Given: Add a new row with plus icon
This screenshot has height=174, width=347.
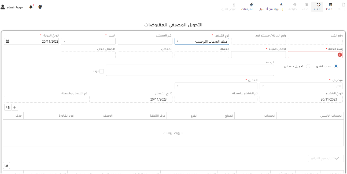Looking at the screenshot, I should (15, 107).
